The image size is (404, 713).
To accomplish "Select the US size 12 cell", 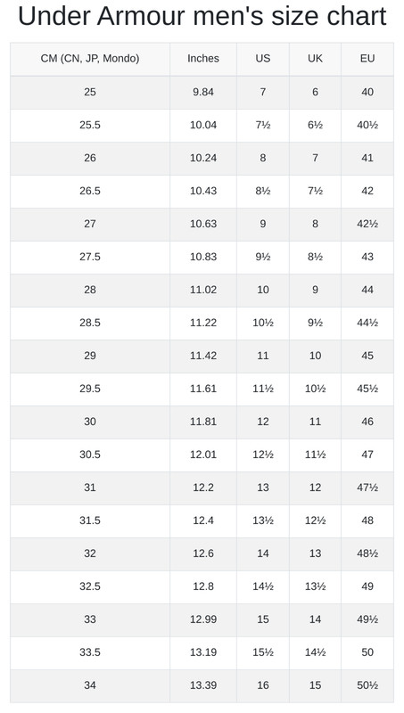I will [263, 422].
